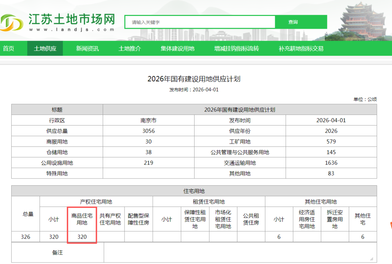Viewport: 392px width, 264px height.
Task: Navigate to 集体建设用地 section
Action: click(177, 49)
